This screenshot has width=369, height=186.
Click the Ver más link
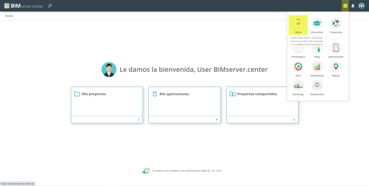216,171
